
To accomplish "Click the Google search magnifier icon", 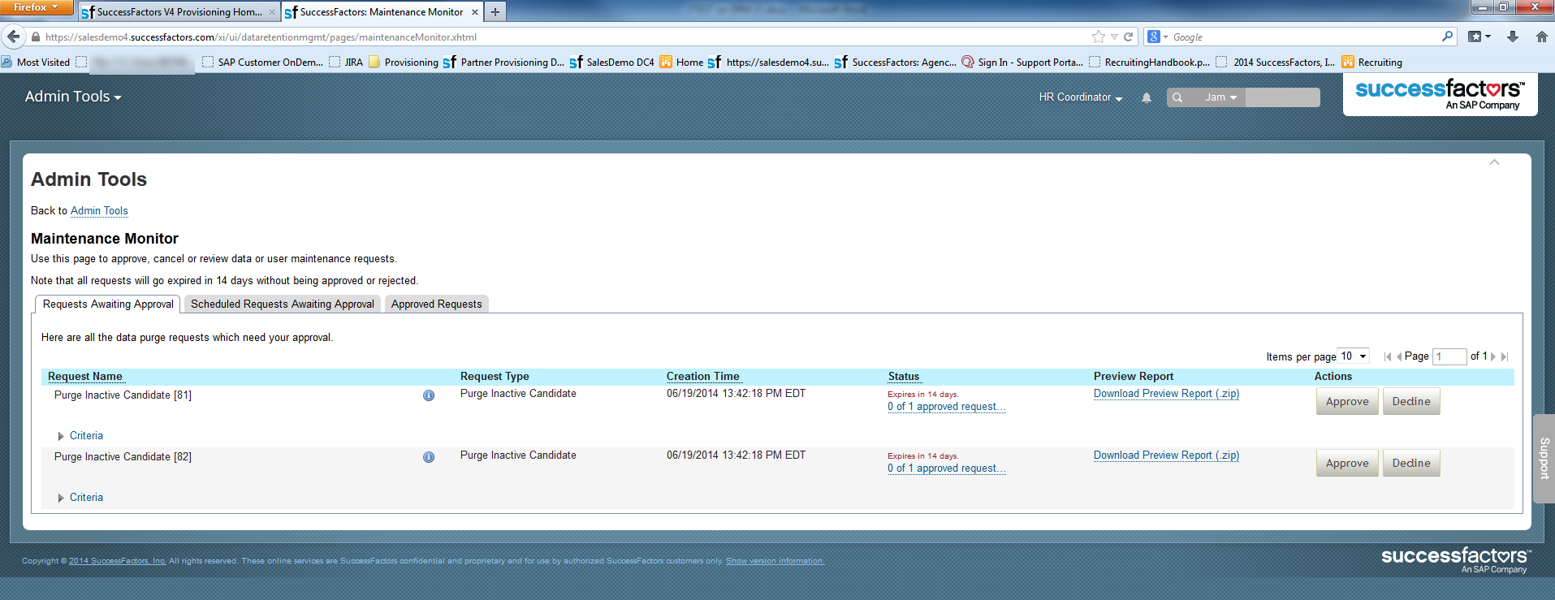I will (x=1447, y=37).
